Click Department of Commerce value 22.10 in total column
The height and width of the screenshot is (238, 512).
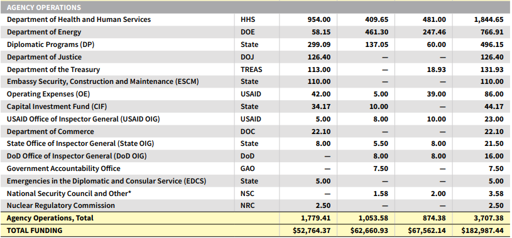click(x=493, y=132)
